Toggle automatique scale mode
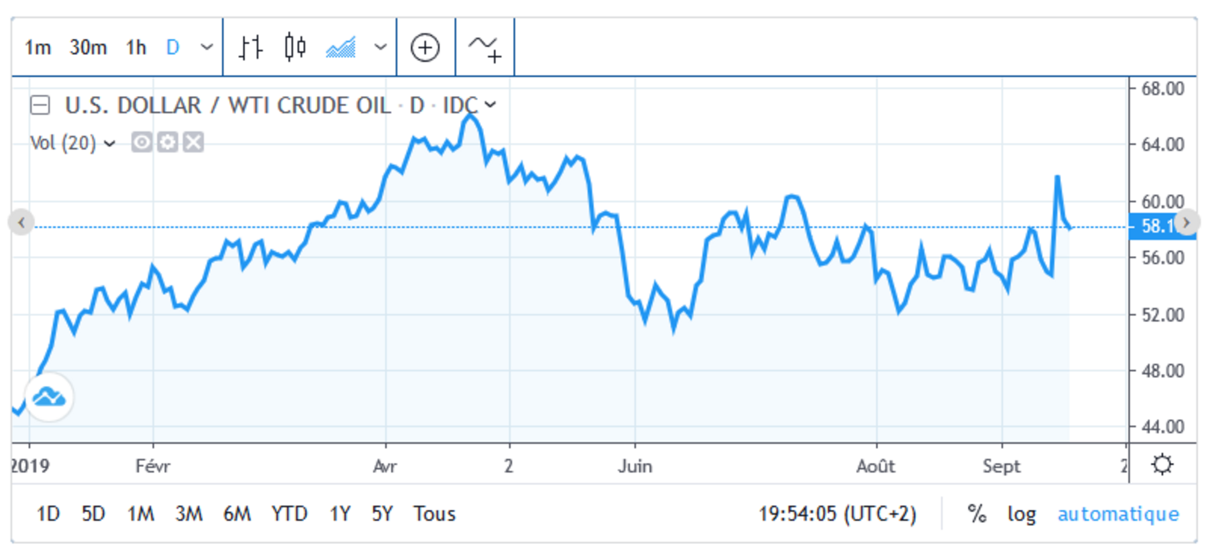Viewport: 1213px width, 557px height. pyautogui.click(x=1118, y=514)
